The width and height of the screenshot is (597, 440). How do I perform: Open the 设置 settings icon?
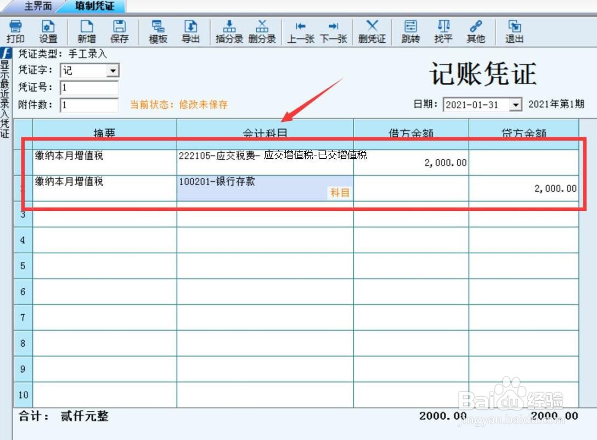[48, 31]
